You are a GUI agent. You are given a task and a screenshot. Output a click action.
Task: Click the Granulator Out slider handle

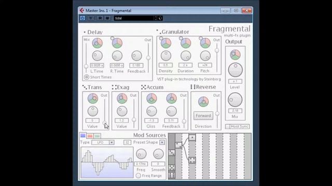[x=217, y=51]
